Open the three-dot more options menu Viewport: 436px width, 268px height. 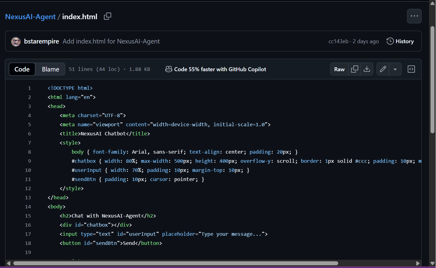coord(414,16)
